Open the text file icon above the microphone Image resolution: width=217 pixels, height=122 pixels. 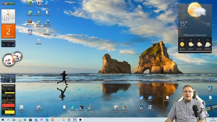(x=210, y=98)
